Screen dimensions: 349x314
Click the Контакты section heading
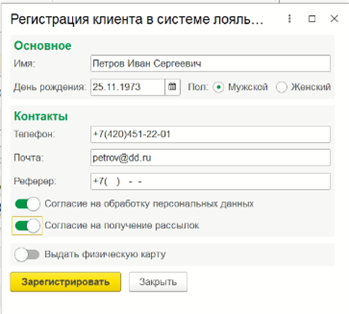click(x=41, y=116)
